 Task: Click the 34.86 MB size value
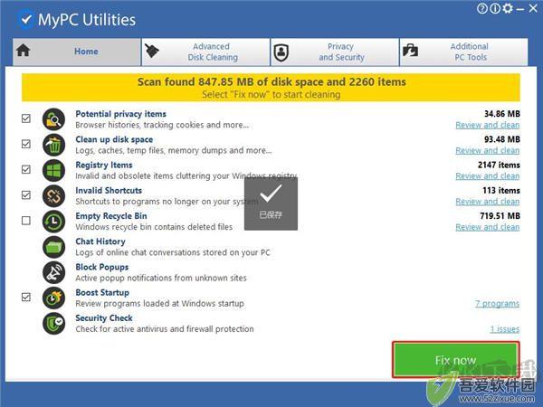501,114
